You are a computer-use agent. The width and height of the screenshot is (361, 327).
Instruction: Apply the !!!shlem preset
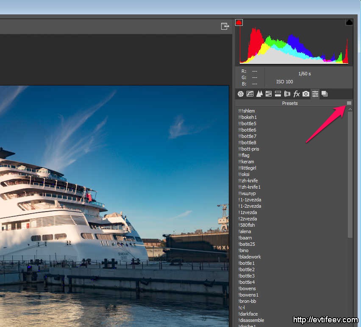click(x=247, y=111)
